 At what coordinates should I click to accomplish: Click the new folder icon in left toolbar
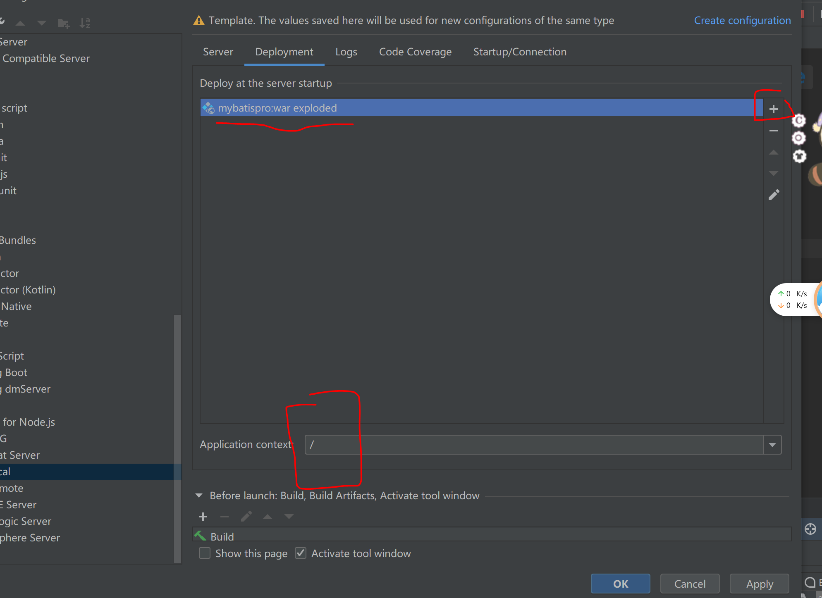(63, 23)
